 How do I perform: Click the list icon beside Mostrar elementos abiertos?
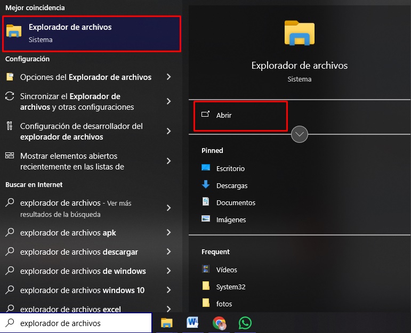click(10, 156)
